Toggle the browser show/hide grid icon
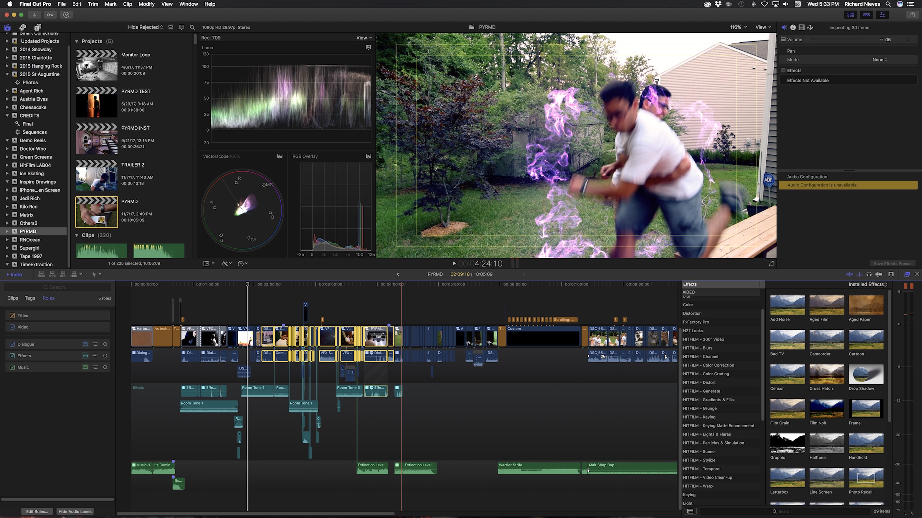 point(850,15)
